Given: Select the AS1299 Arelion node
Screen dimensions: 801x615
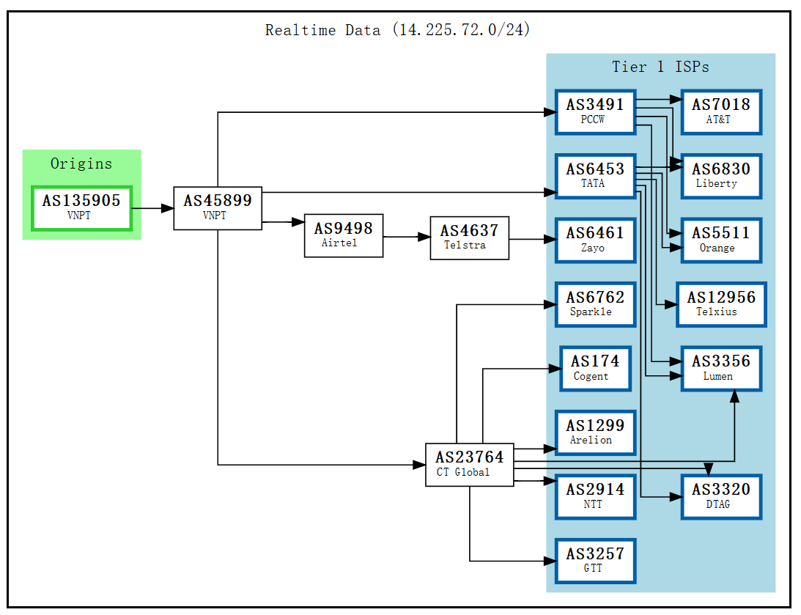Looking at the screenshot, I should [595, 432].
